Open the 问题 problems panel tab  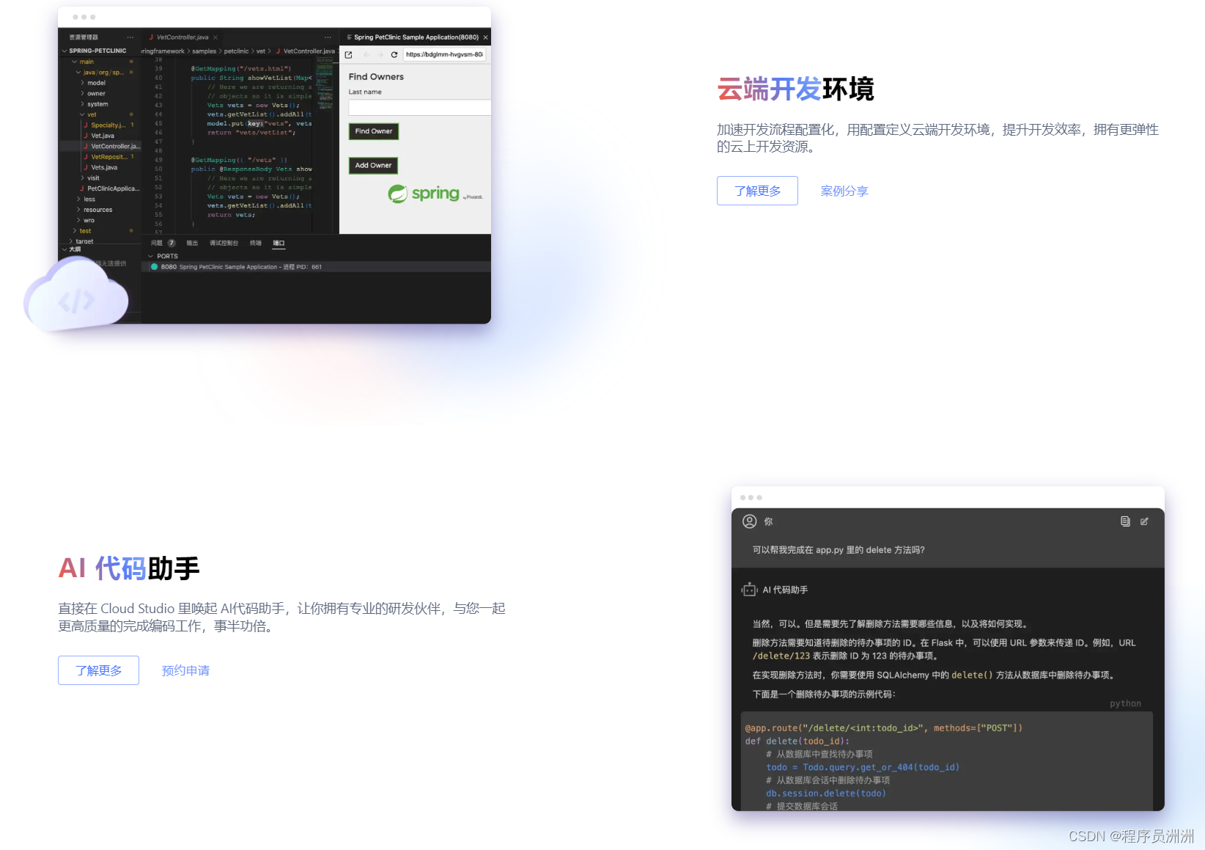(x=157, y=243)
